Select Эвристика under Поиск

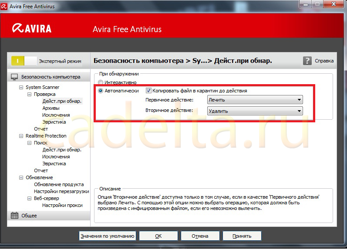(54, 164)
